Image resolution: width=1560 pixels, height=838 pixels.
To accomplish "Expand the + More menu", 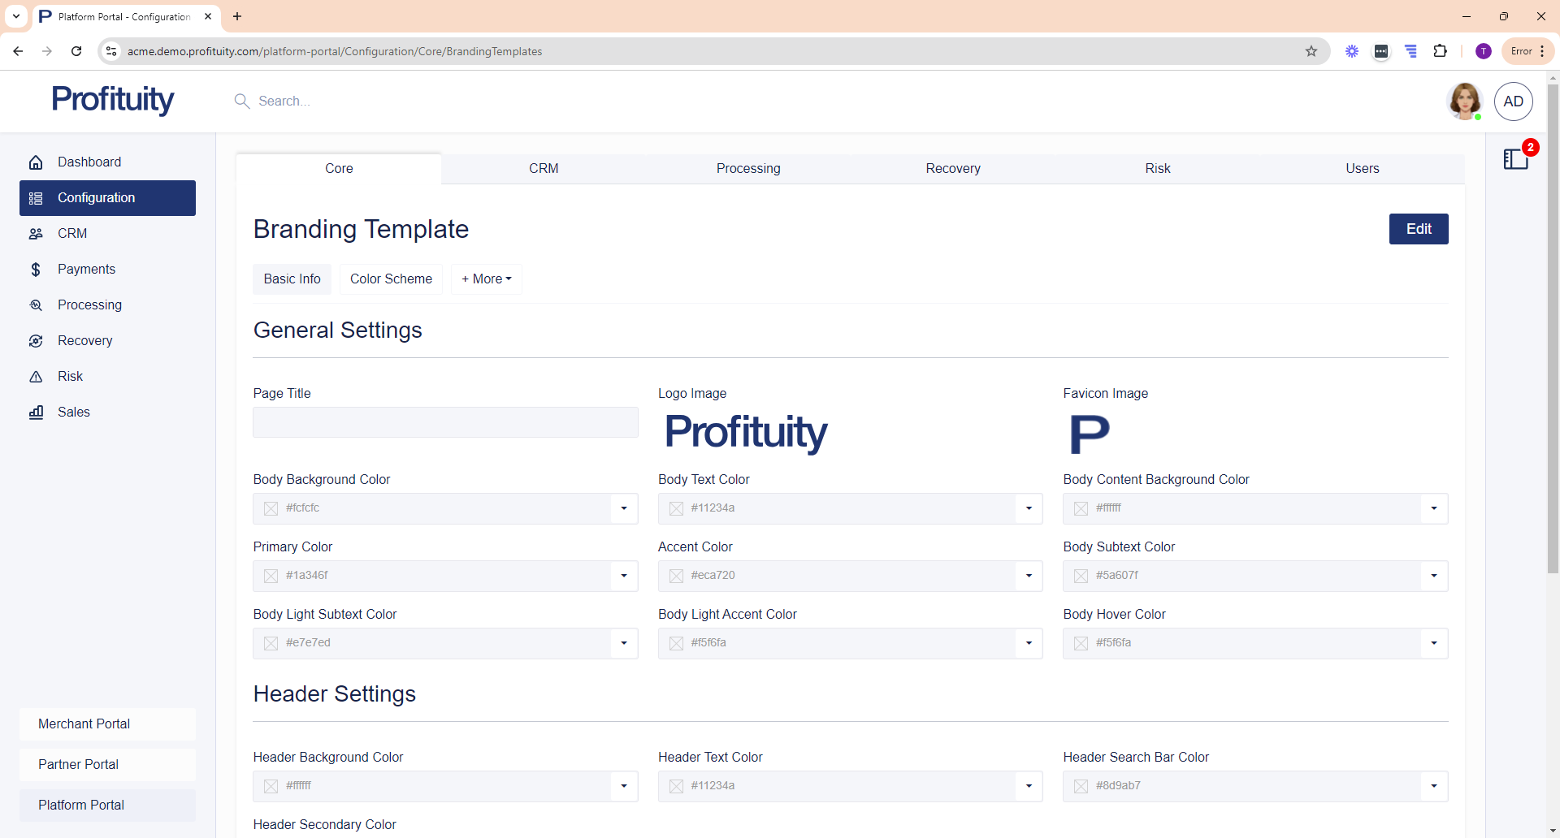I will click(x=486, y=279).
